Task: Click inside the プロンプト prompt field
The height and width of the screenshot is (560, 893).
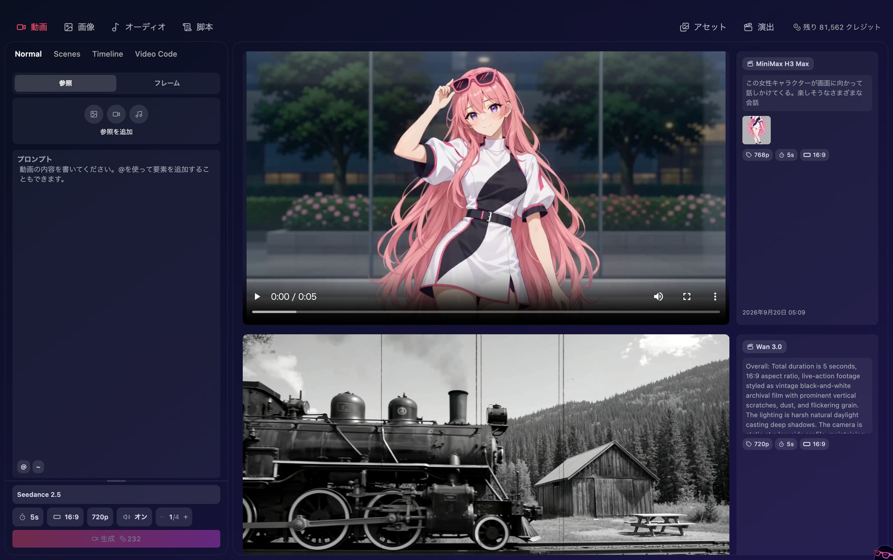Action: tap(116, 313)
